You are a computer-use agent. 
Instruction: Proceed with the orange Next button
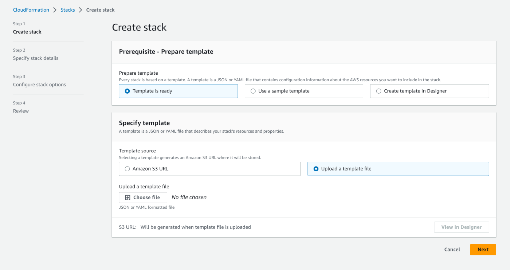tap(483, 250)
